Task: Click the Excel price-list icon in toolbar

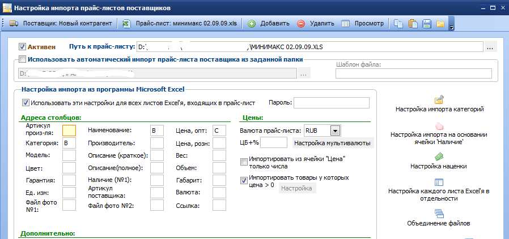Action: tap(126, 23)
